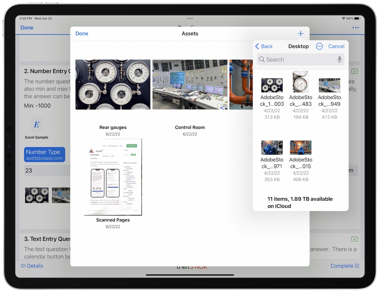380x293 pixels.
Task: Select file AdobeStock_...483 (194 KB)
Action: (x=301, y=96)
